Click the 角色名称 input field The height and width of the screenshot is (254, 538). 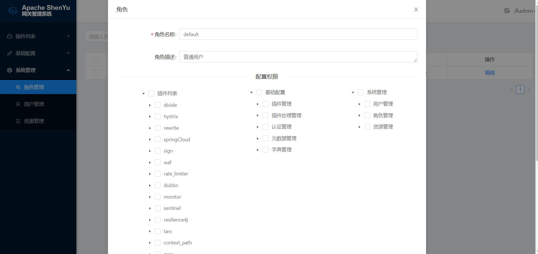[298, 34]
